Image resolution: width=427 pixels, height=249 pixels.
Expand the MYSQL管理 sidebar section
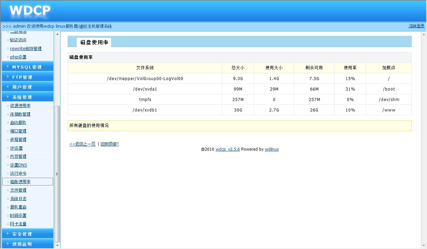tap(27, 67)
